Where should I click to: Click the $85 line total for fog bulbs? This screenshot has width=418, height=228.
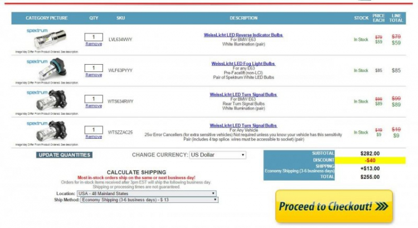pos(396,71)
